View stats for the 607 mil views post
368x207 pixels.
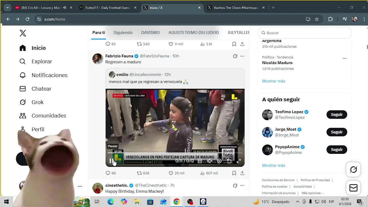coord(209,173)
